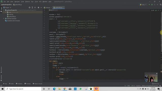Image resolution: width=162 pixels, height=91 pixels.
Task: Open the Windows Start menu
Action: pos(3,89)
